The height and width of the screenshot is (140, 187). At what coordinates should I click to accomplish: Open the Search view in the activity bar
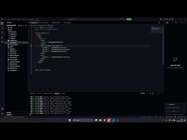(2, 28)
